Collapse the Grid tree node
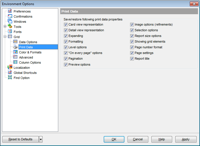Image resolution: width=200 pixels, height=146 pixels. click(5, 37)
